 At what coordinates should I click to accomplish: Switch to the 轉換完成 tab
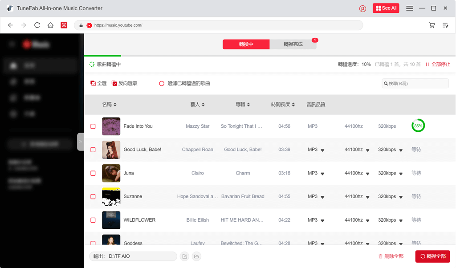click(293, 44)
